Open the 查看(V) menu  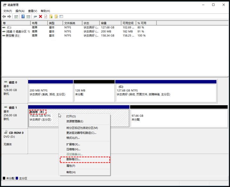pyautogui.click(x=32, y=11)
